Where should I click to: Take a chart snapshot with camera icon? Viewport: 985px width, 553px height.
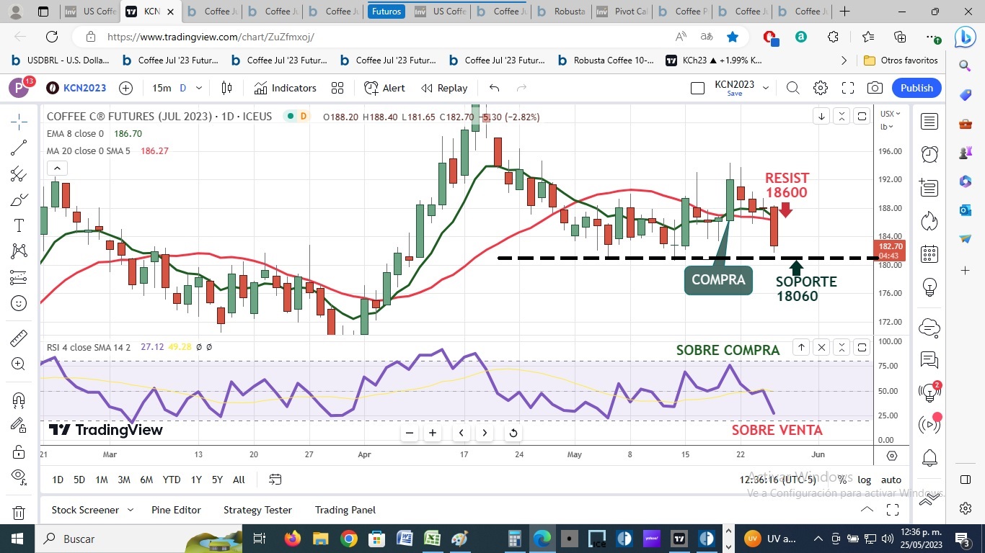[x=875, y=88]
